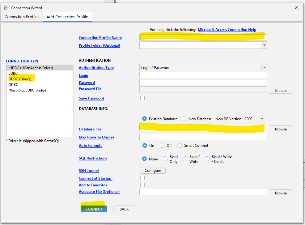The width and height of the screenshot is (305, 225).
Task: Focus the Max Rows to Display field
Action: coord(203,137)
